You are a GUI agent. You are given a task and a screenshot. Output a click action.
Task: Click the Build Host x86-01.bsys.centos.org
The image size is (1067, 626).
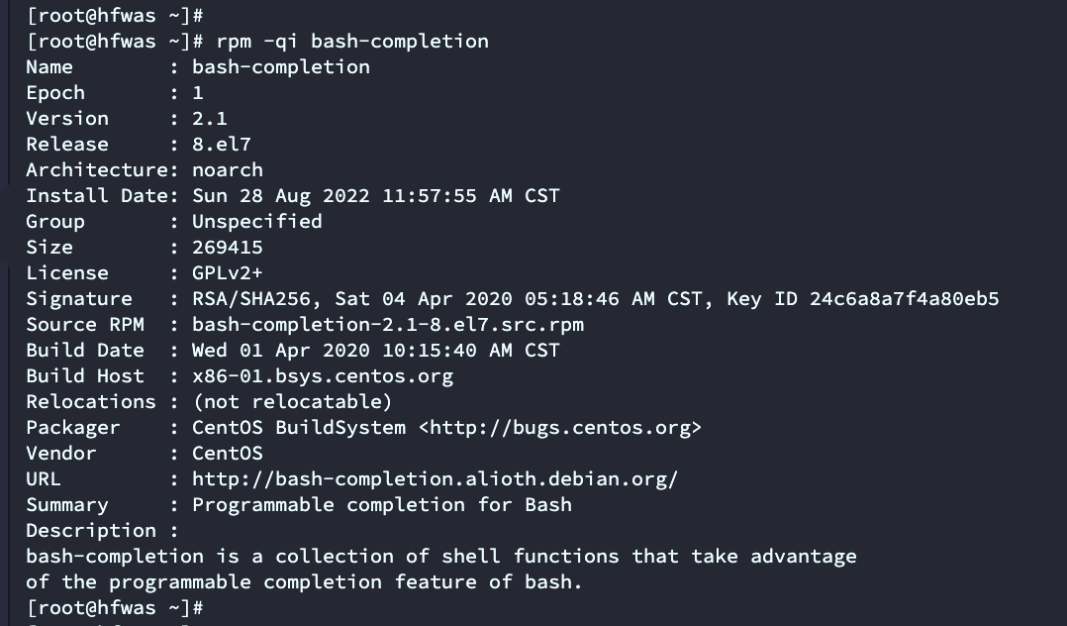pyautogui.click(x=322, y=376)
